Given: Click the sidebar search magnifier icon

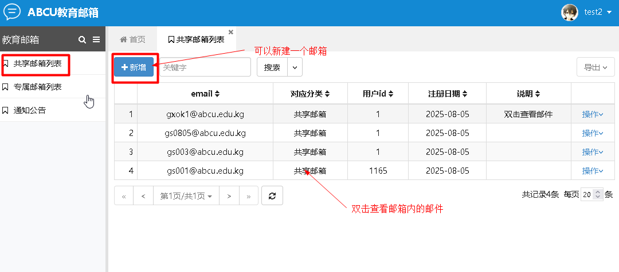Looking at the screenshot, I should [82, 39].
